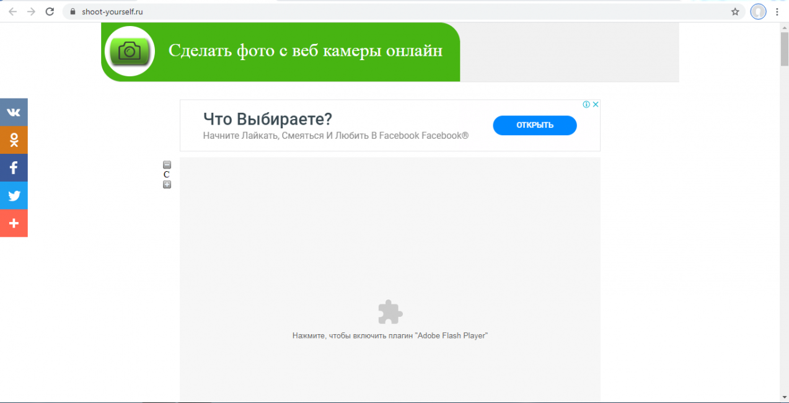Click the plus zoom button
Viewport: 789px width, 403px height.
coord(167,185)
